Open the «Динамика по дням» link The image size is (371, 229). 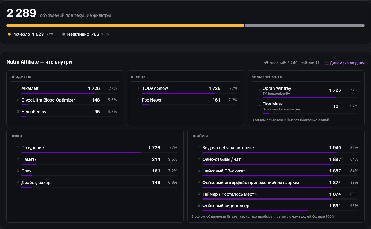coord(344,63)
